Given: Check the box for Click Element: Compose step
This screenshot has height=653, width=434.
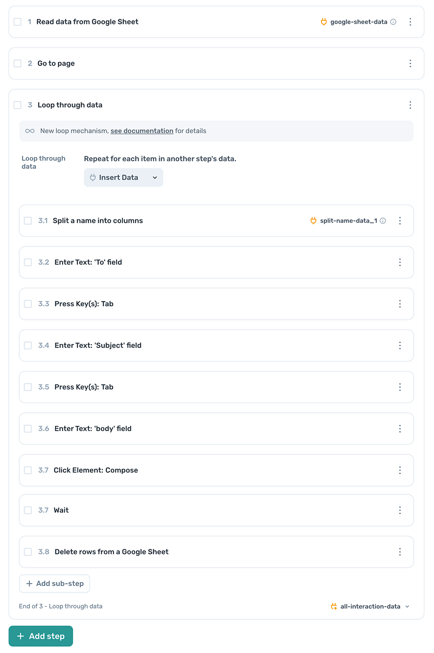Looking at the screenshot, I should point(28,470).
